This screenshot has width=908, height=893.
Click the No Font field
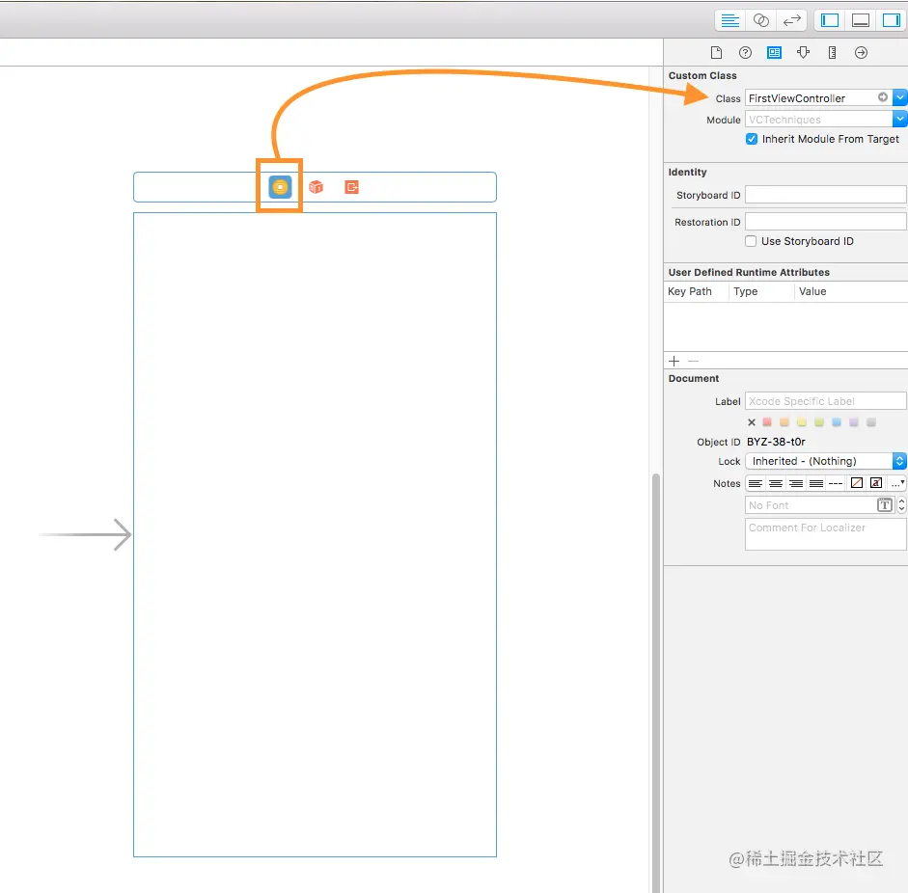(x=811, y=505)
